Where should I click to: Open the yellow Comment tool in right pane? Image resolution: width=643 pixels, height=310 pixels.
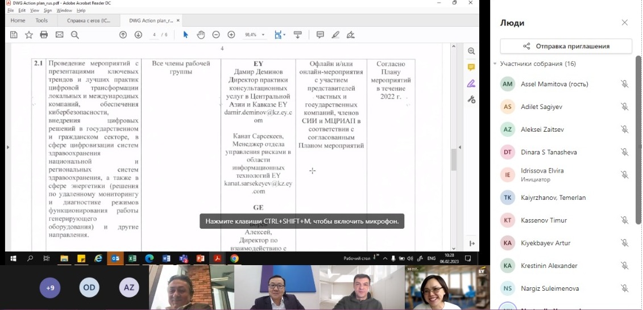tap(471, 67)
